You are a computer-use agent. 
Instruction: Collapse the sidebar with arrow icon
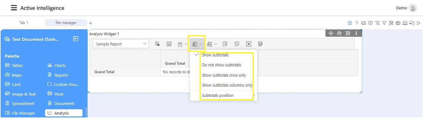(x=76, y=39)
